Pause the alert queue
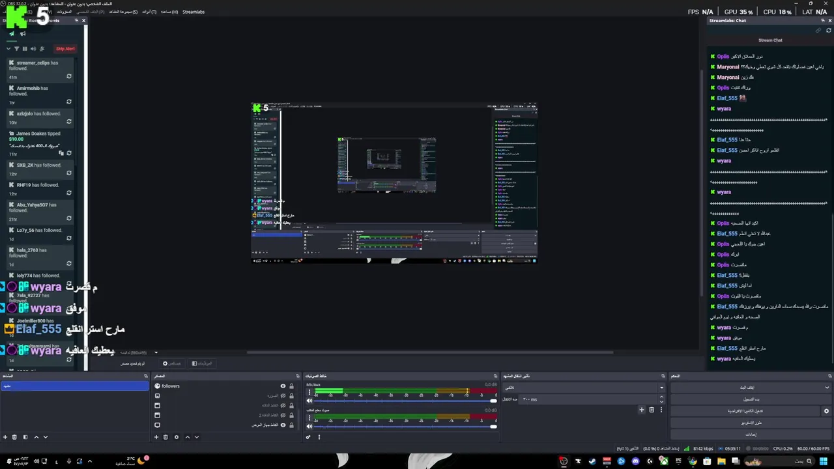Screen dimensions: 834x469 point(25,49)
